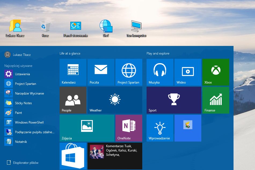Screen dimensions: 255x170
Task: Open the Sport trophy tile
Action: point(174,100)
